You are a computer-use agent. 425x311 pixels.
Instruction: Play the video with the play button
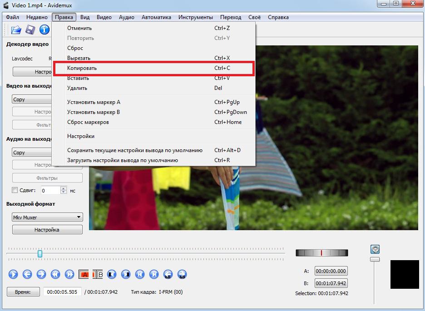click(13, 274)
